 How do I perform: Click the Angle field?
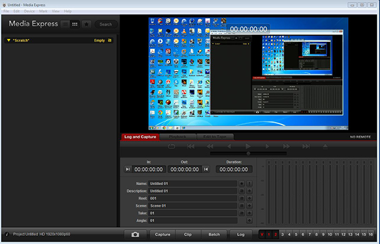tap(193, 220)
